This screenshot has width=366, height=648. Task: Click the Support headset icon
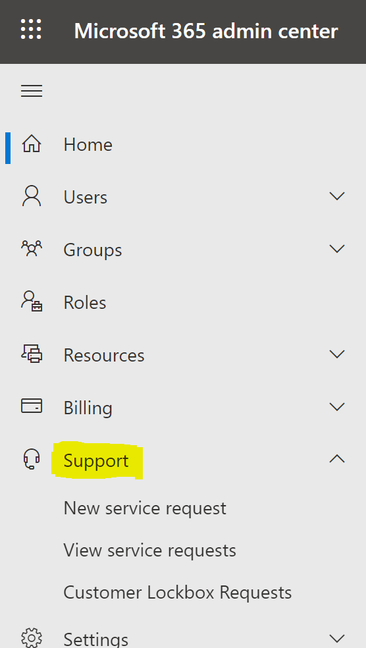32,460
